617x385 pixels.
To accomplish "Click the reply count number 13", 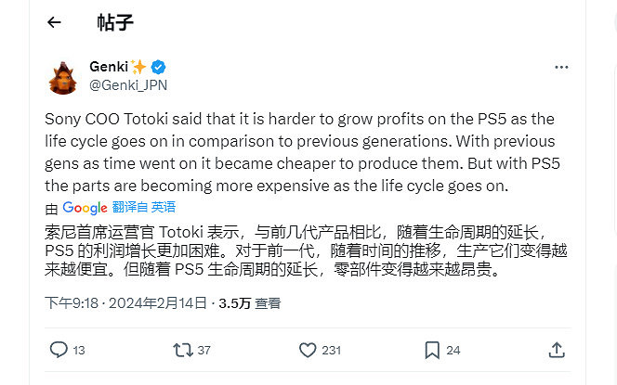I will [79, 351].
